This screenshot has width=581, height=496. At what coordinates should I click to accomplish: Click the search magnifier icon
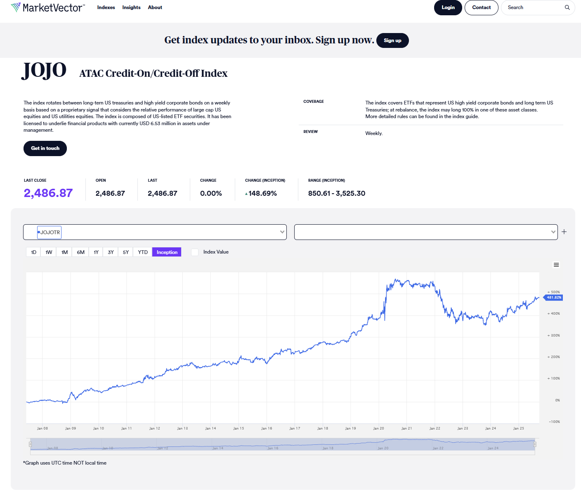[567, 7]
